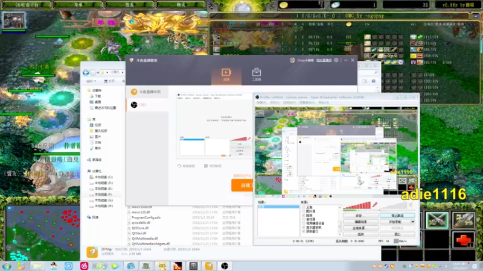Screen dimensions: 483x271
Task: Select file qrcodelib.dll in Explorer
Action: pos(139,223)
